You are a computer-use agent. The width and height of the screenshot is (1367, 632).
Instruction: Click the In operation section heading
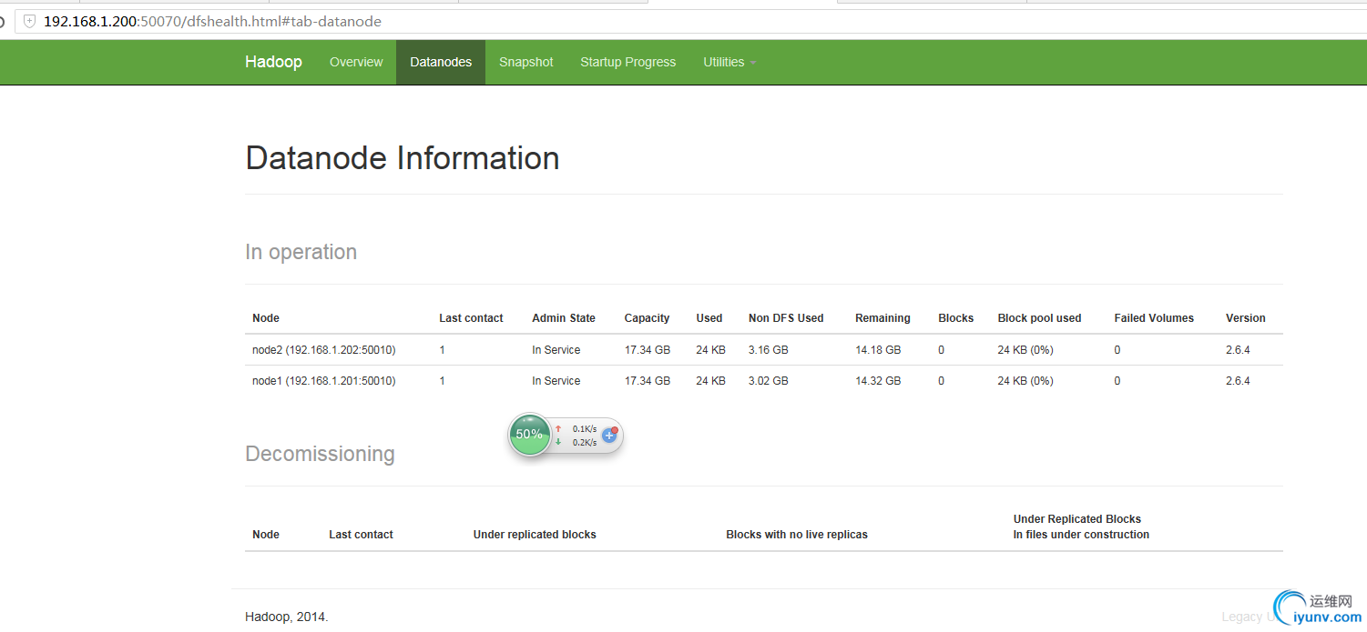301,252
